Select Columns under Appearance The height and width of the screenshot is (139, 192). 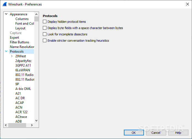[x=22, y=19]
